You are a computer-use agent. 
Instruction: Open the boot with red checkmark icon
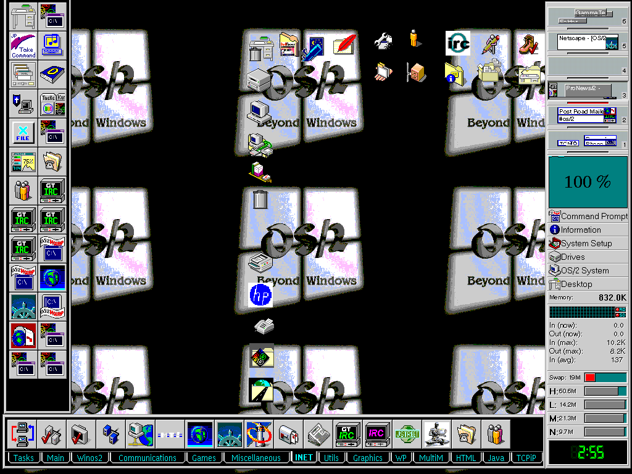(529, 44)
